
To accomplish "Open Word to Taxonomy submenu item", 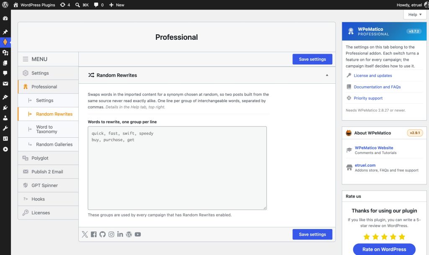I will click(x=48, y=129).
